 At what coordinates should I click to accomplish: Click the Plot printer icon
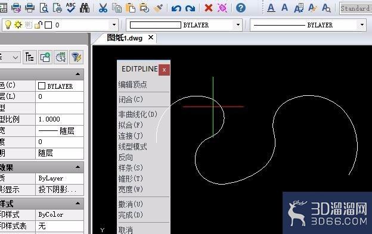[x=16, y=8]
